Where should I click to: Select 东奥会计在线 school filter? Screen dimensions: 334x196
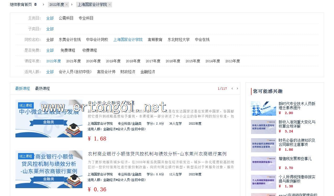click(70, 40)
